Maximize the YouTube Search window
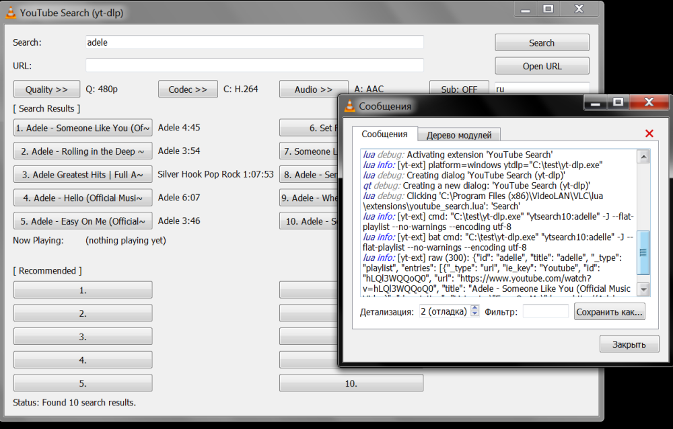 (x=548, y=9)
